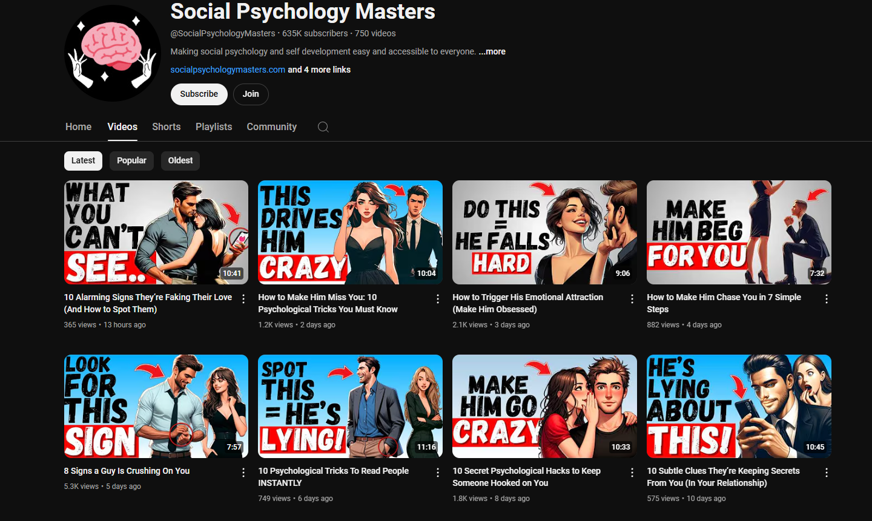The height and width of the screenshot is (521, 872).
Task: Open options menu for 10 Subtle Clues video
Action: click(x=827, y=473)
